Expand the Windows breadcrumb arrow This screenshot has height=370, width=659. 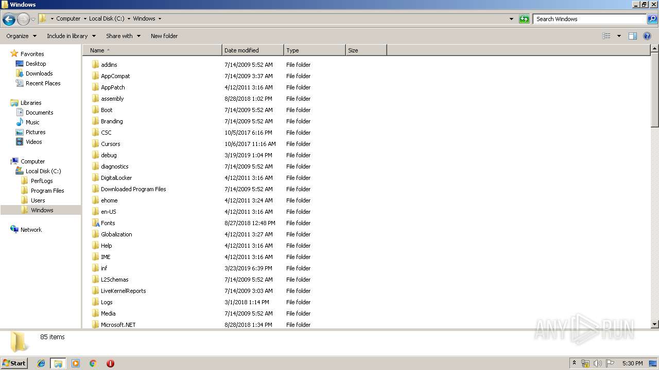[160, 18]
